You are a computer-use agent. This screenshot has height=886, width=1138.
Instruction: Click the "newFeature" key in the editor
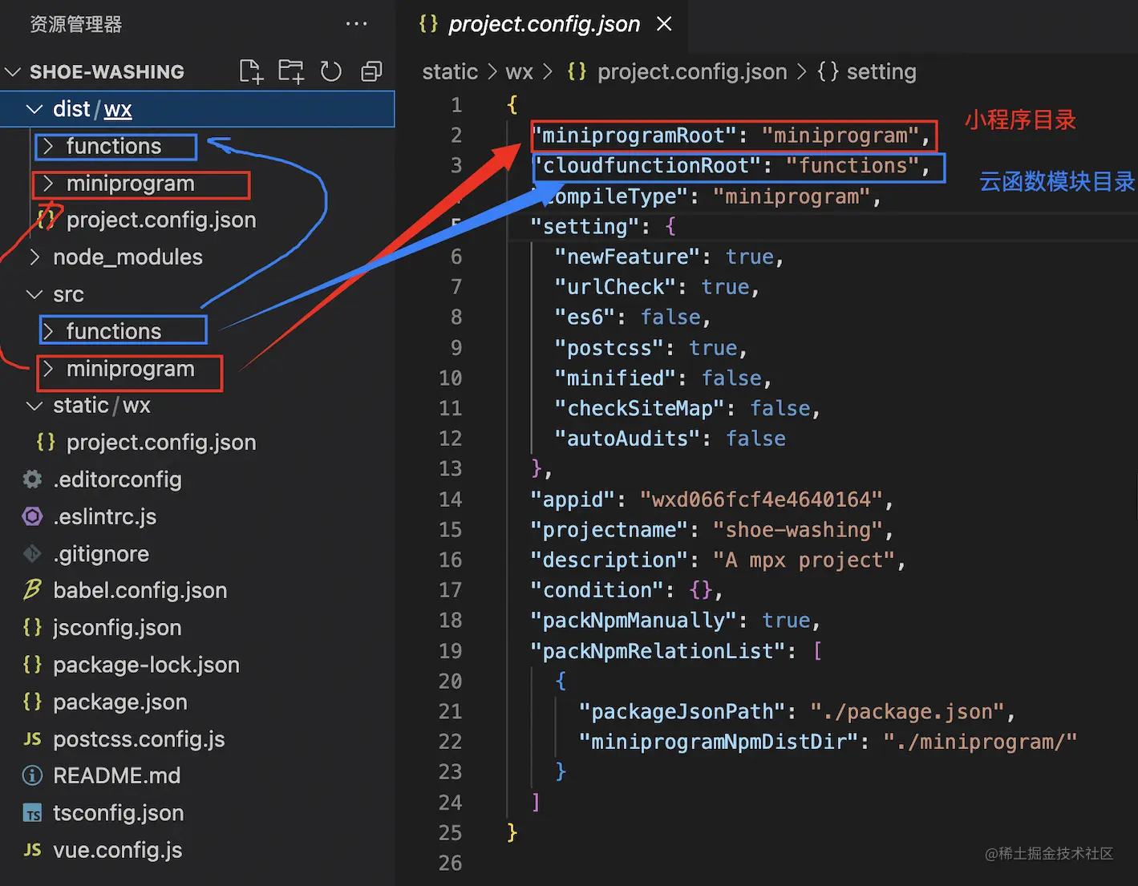(x=628, y=257)
